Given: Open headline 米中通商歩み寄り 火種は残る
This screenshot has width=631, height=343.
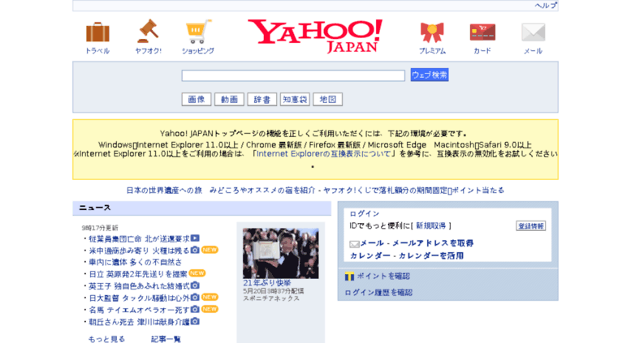Looking at the screenshot, I should [139, 251].
